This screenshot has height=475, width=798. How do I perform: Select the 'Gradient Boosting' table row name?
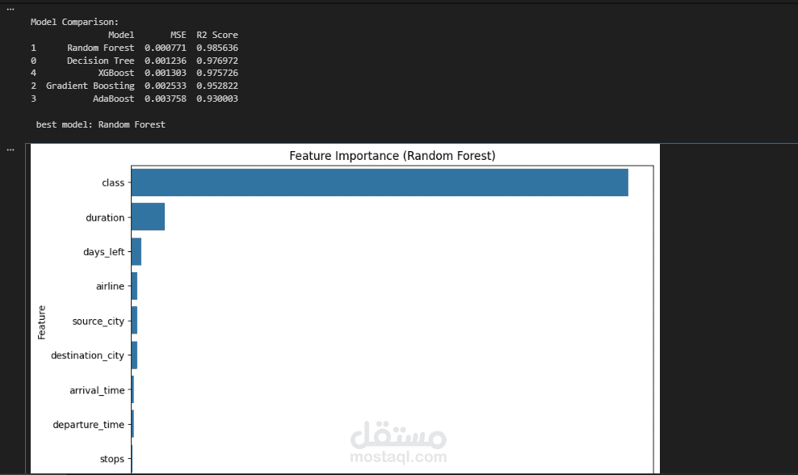pos(90,86)
